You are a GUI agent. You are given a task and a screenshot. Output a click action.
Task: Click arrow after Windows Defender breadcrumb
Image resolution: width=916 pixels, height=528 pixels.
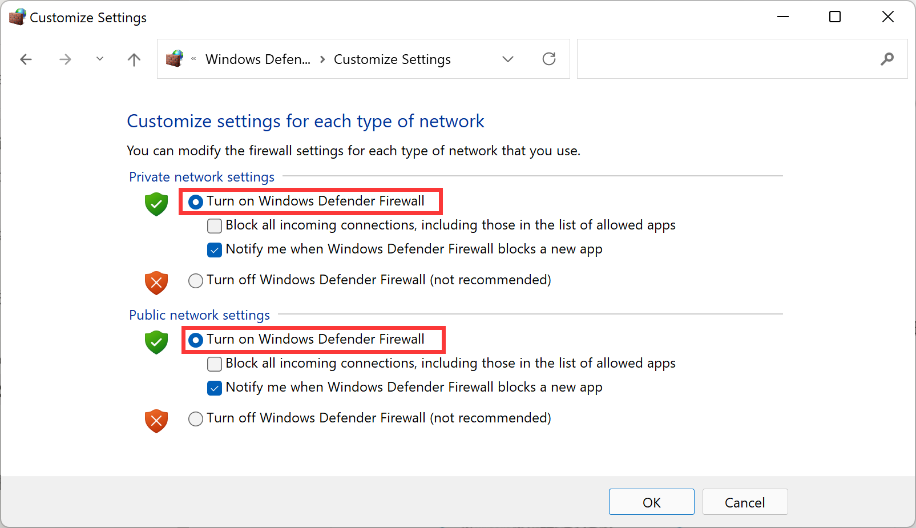coord(322,59)
